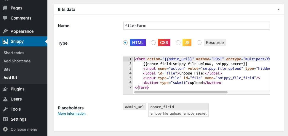Click line number 4 in editor gutter
The height and width of the screenshot is (136, 288).
coord(130,73)
